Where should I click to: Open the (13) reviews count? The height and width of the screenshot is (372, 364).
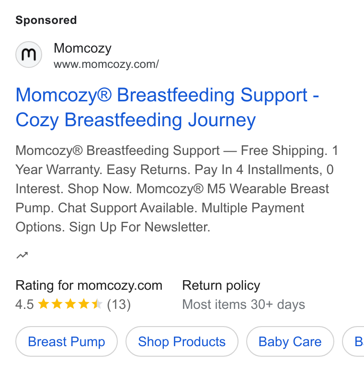click(x=119, y=305)
